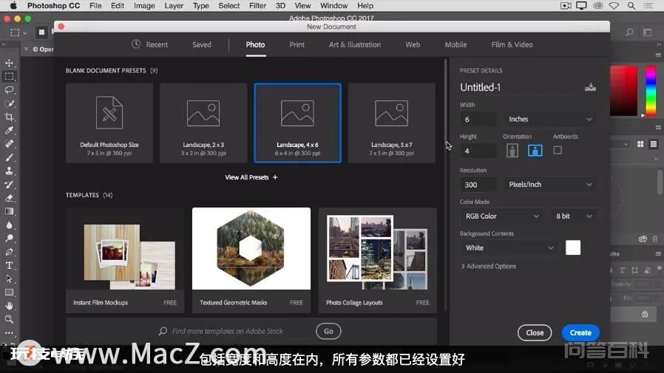Click the Resolution input field
Image resolution: width=664 pixels, height=373 pixels.
[478, 185]
